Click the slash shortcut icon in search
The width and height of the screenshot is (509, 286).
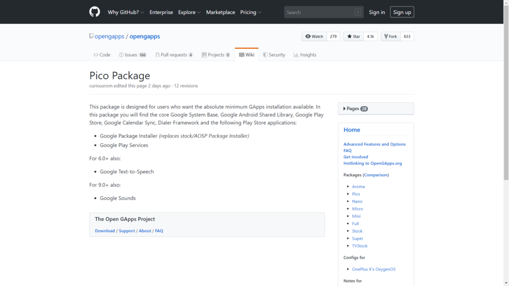(x=358, y=12)
